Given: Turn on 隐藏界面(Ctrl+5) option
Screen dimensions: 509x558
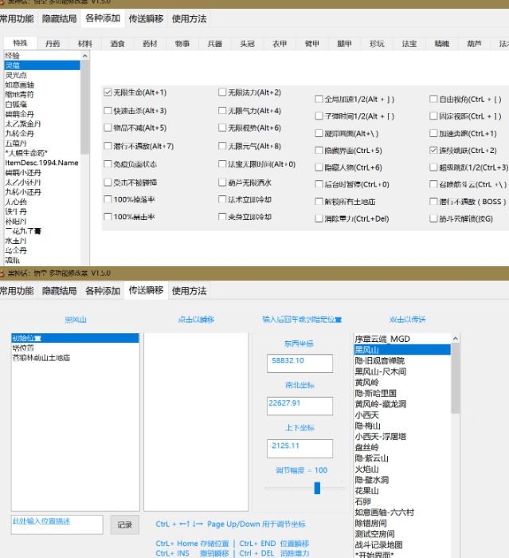Looking at the screenshot, I should (319, 150).
